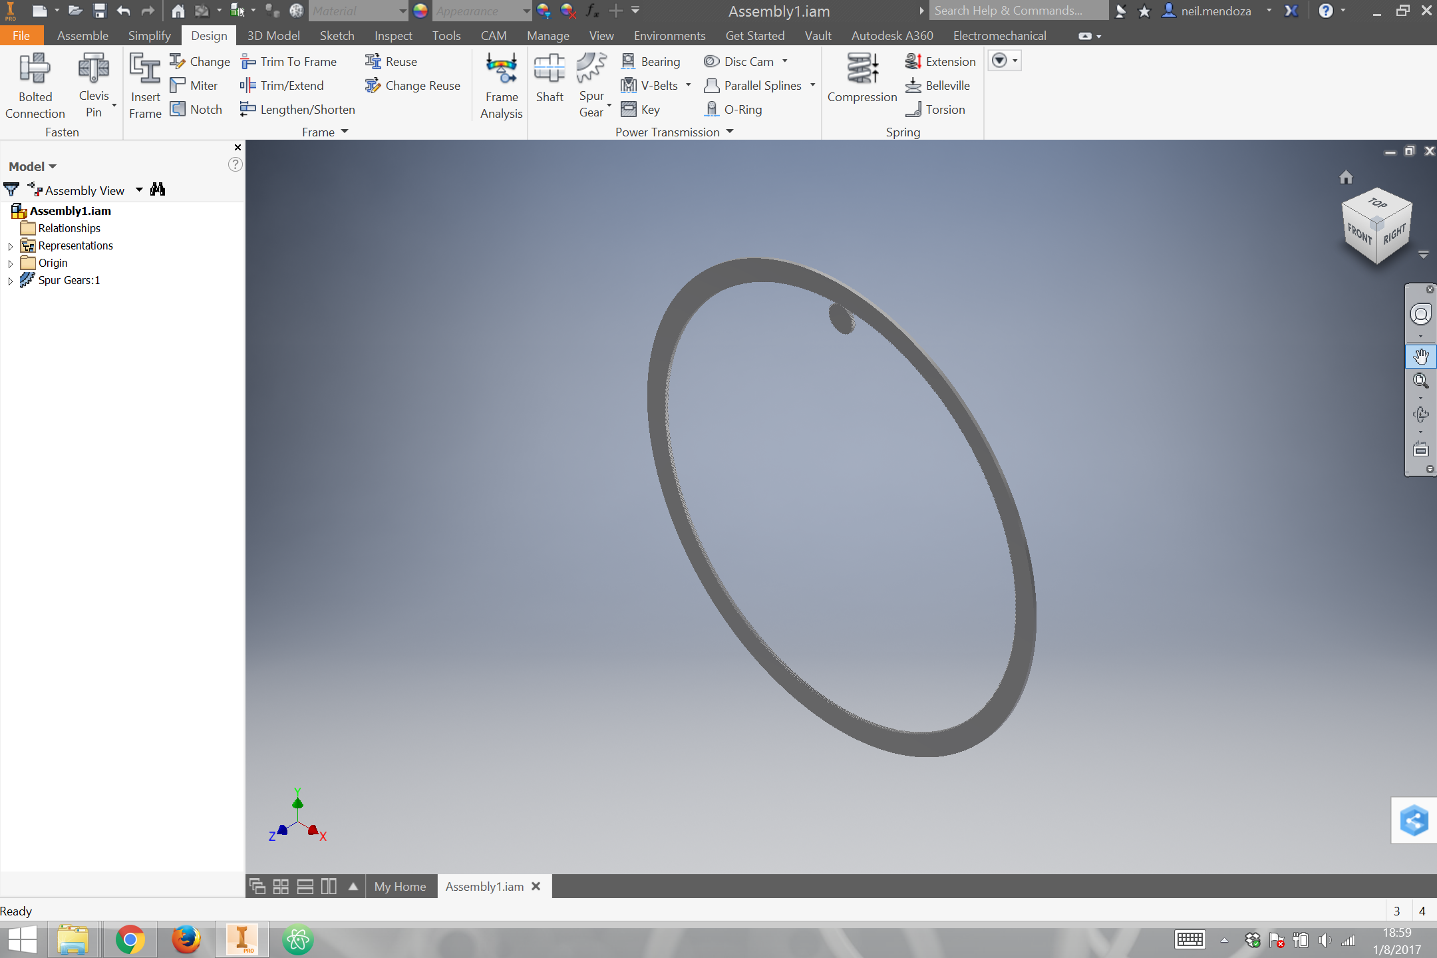This screenshot has height=958, width=1437.
Task: Select the Clevis Pin tool
Action: [x=94, y=86]
